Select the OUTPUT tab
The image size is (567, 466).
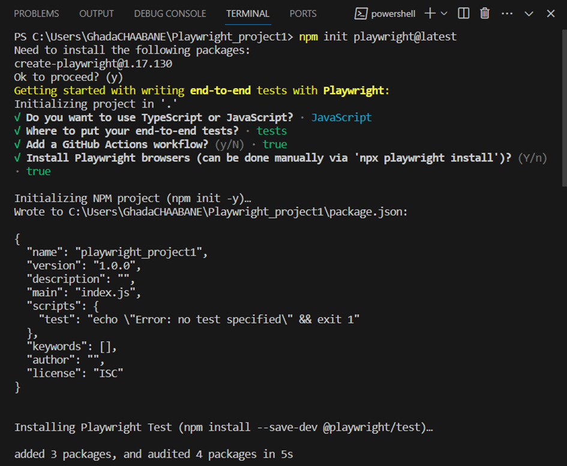96,13
